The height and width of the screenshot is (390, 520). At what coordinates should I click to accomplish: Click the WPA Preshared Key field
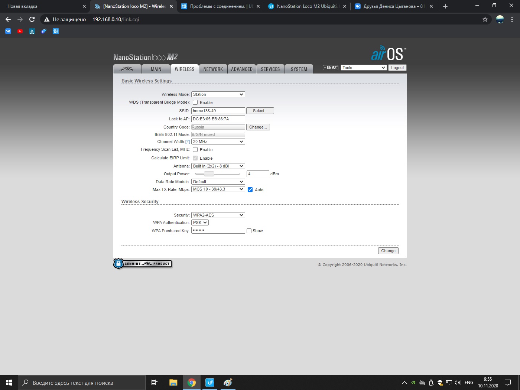(218, 230)
